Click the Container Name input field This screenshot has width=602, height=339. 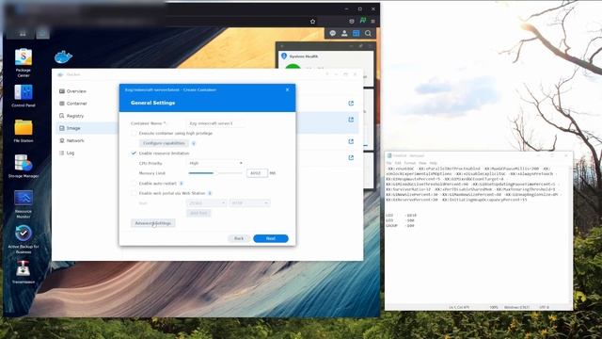[x=215, y=123]
